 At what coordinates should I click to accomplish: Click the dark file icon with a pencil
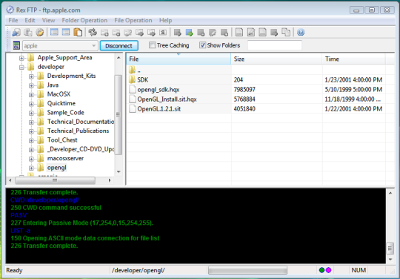[213, 33]
